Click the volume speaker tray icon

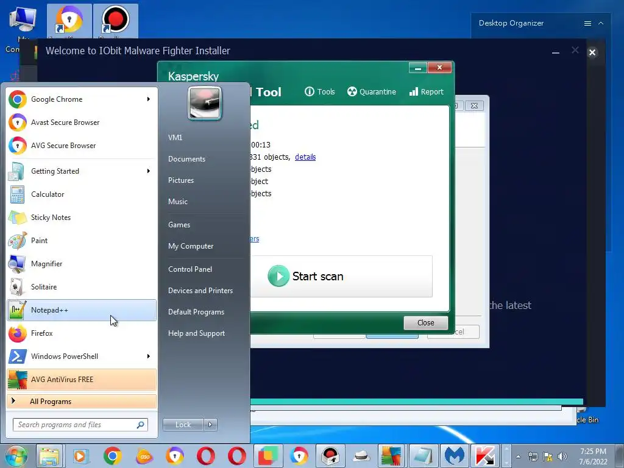pyautogui.click(x=562, y=456)
